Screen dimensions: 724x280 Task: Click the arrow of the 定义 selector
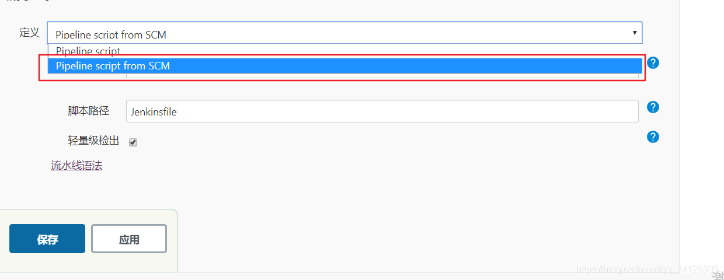pos(635,33)
